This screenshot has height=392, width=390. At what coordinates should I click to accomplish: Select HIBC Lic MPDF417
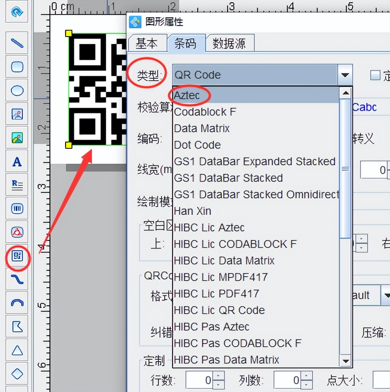pos(256,277)
